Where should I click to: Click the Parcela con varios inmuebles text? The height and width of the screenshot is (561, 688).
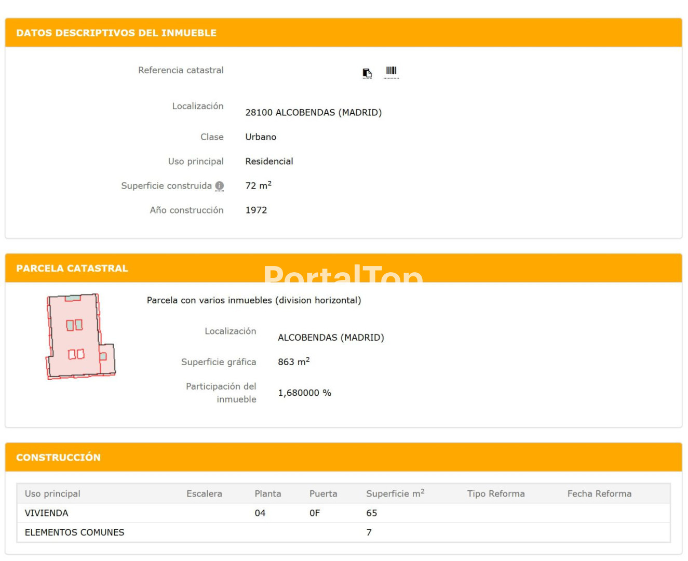coord(254,300)
